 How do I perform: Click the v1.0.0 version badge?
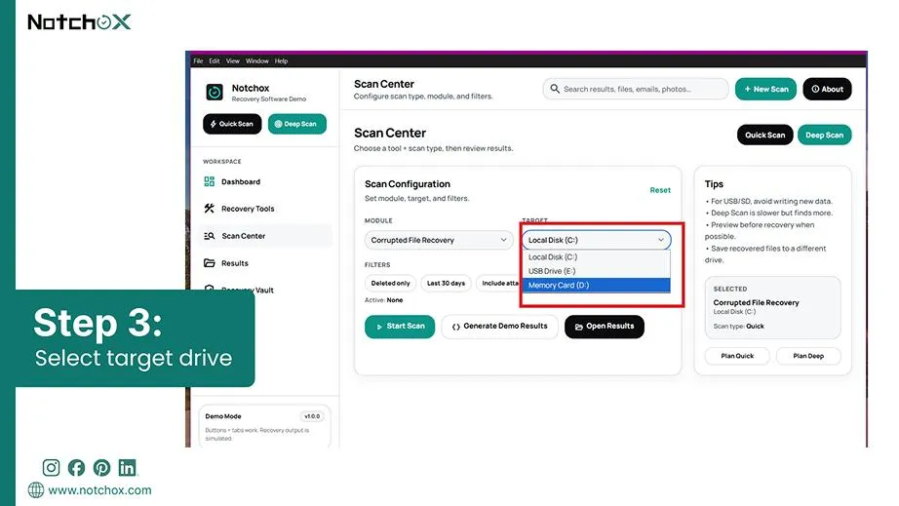click(312, 416)
